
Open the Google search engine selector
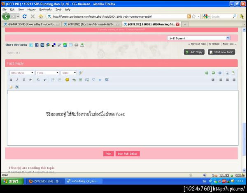207,16
